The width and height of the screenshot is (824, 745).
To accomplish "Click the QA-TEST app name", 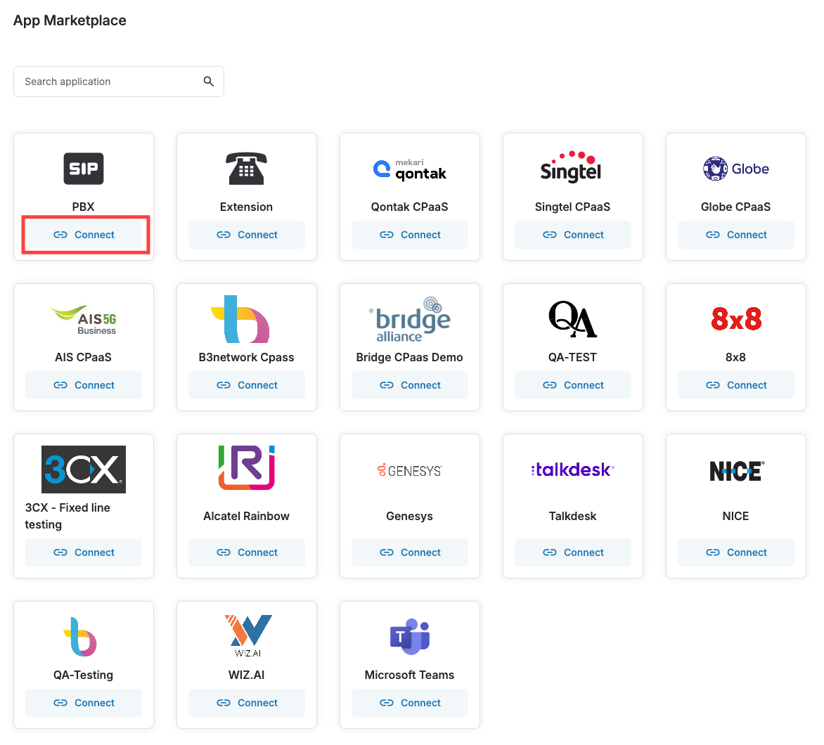I will [573, 357].
